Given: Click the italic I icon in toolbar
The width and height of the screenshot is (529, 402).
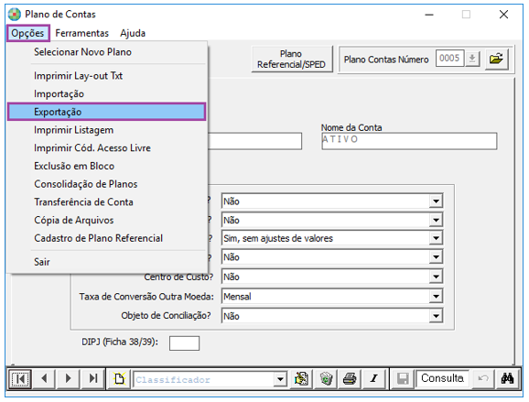Looking at the screenshot, I should click(373, 379).
